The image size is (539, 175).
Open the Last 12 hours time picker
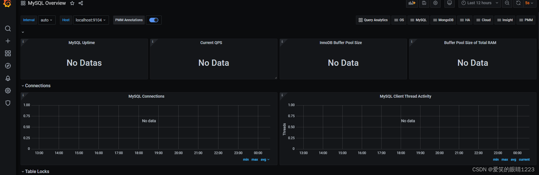pyautogui.click(x=480, y=3)
